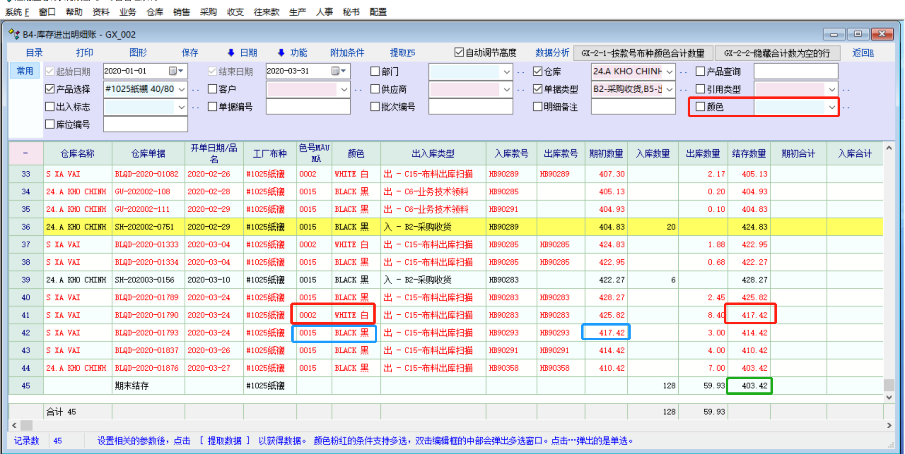Click the 单据编号 input field
The image size is (905, 454).
click(x=308, y=107)
